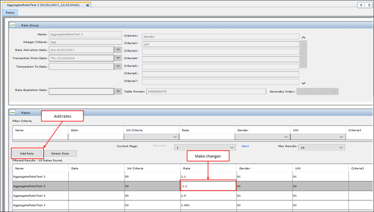Image resolution: width=374 pixels, height=212 pixels.
Task: Click the Table Format AGGREGATE field
Action: pos(206,91)
